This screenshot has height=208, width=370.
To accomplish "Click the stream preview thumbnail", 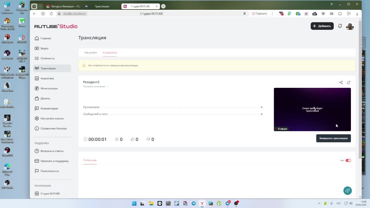I will point(312,109).
